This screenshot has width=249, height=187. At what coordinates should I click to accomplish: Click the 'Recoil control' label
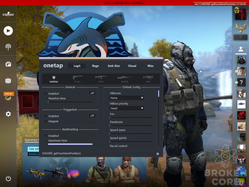pos(118,146)
